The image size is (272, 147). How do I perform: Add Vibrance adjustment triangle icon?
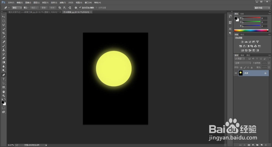click(257, 42)
